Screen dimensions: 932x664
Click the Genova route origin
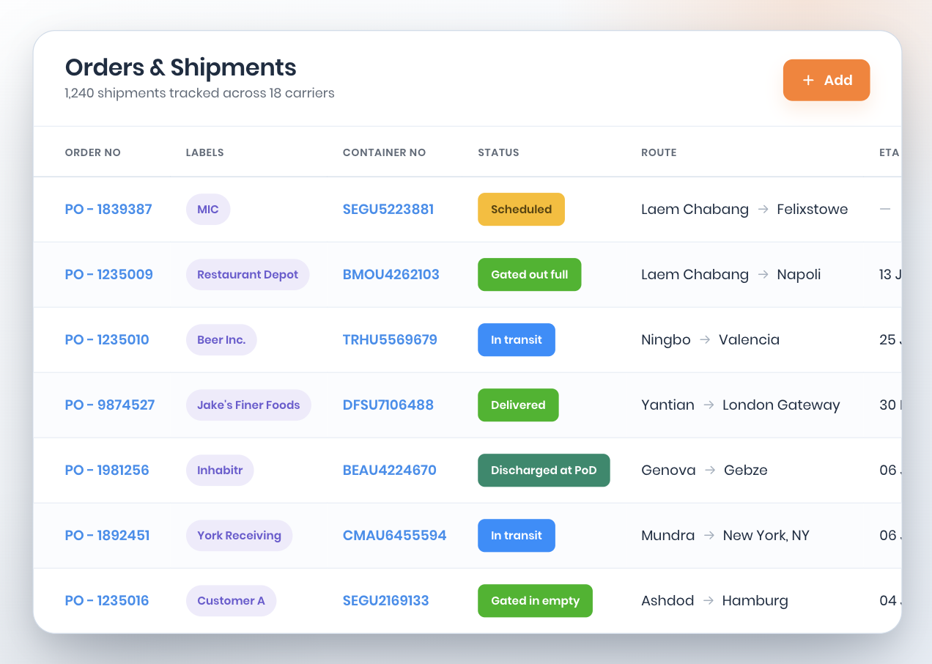pyautogui.click(x=668, y=471)
